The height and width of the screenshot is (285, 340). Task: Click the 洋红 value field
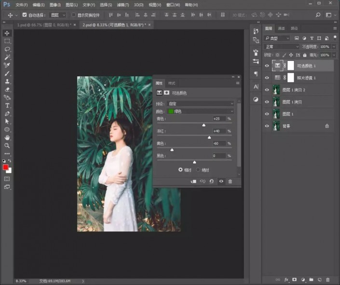click(219, 131)
